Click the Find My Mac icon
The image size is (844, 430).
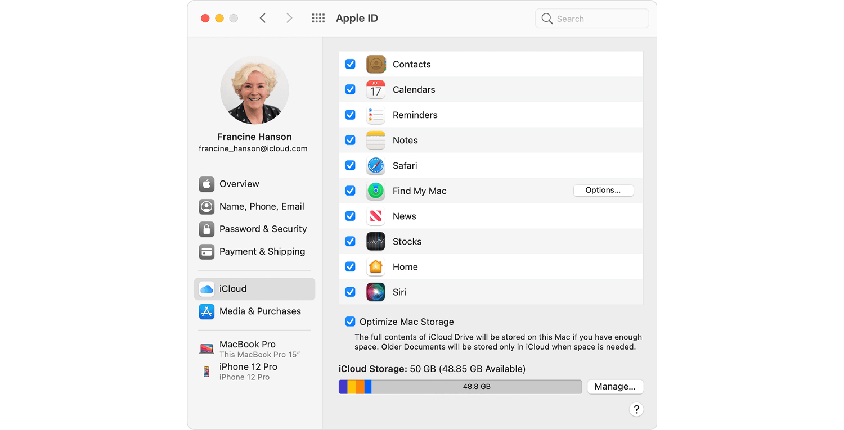(376, 191)
